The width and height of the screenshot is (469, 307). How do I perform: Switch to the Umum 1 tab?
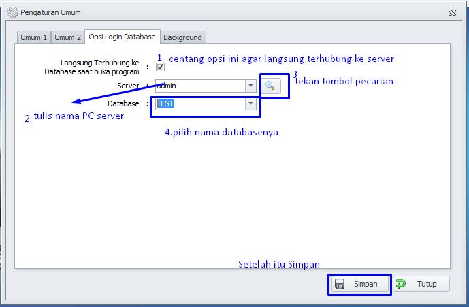click(34, 37)
